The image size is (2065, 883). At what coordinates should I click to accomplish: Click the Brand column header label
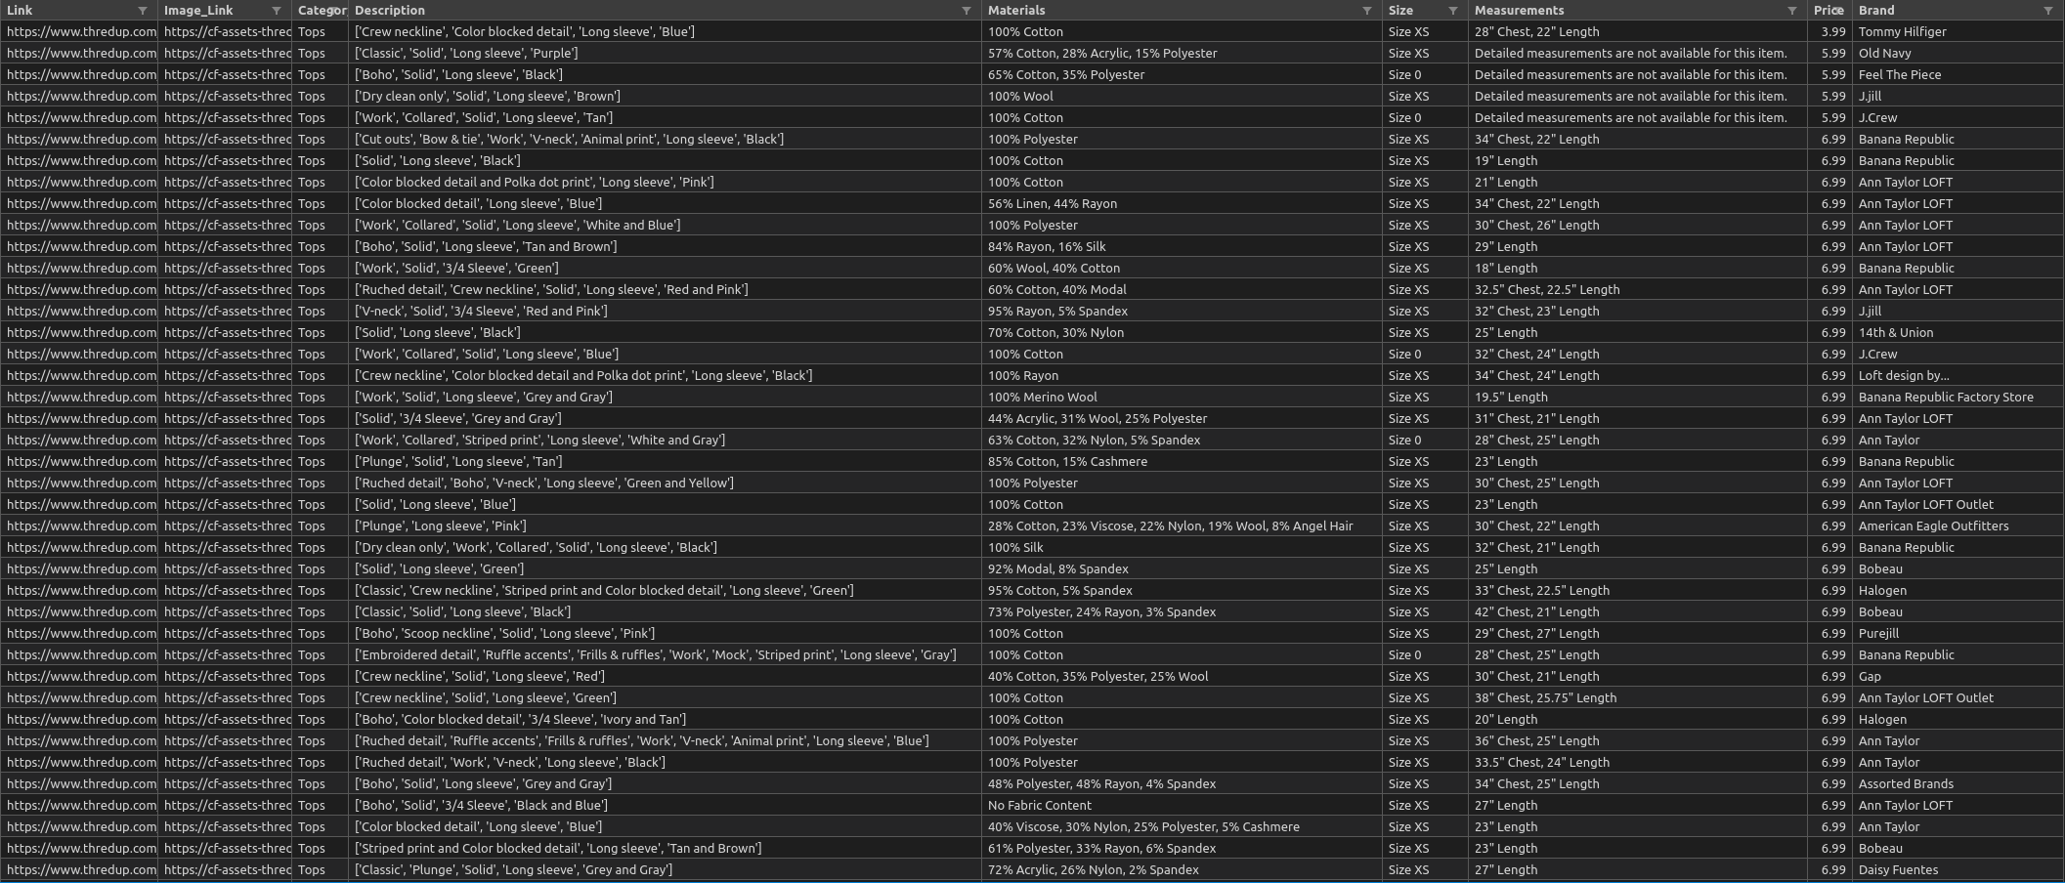coord(1876,11)
